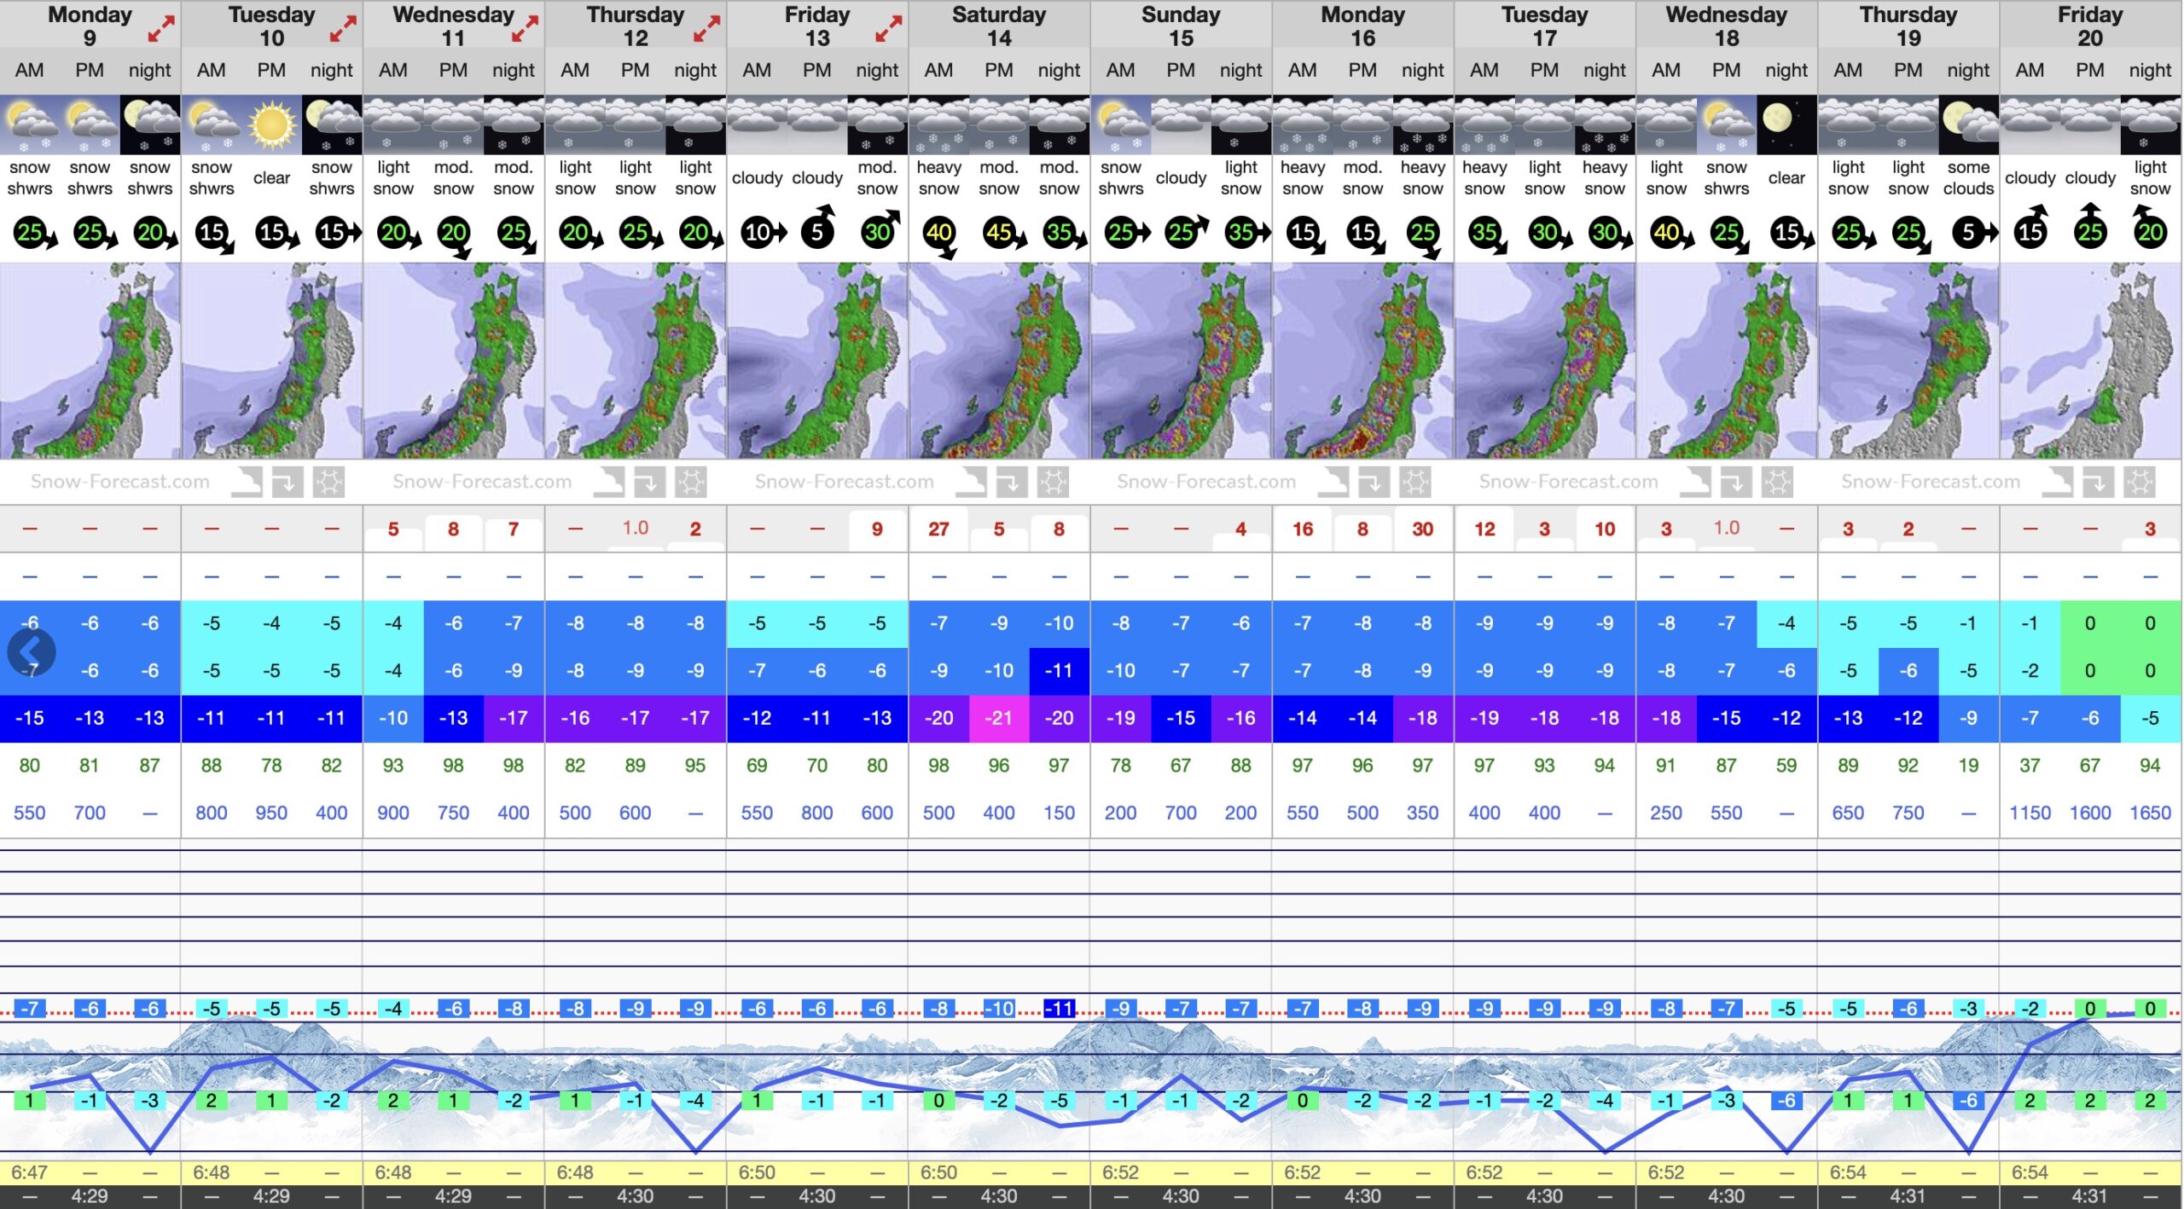Select the Wednesday 18 day header
The image size is (2184, 1209).
point(1727,26)
